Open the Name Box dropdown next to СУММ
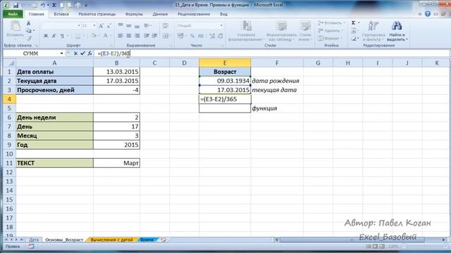451x253 pixels. (x=61, y=53)
